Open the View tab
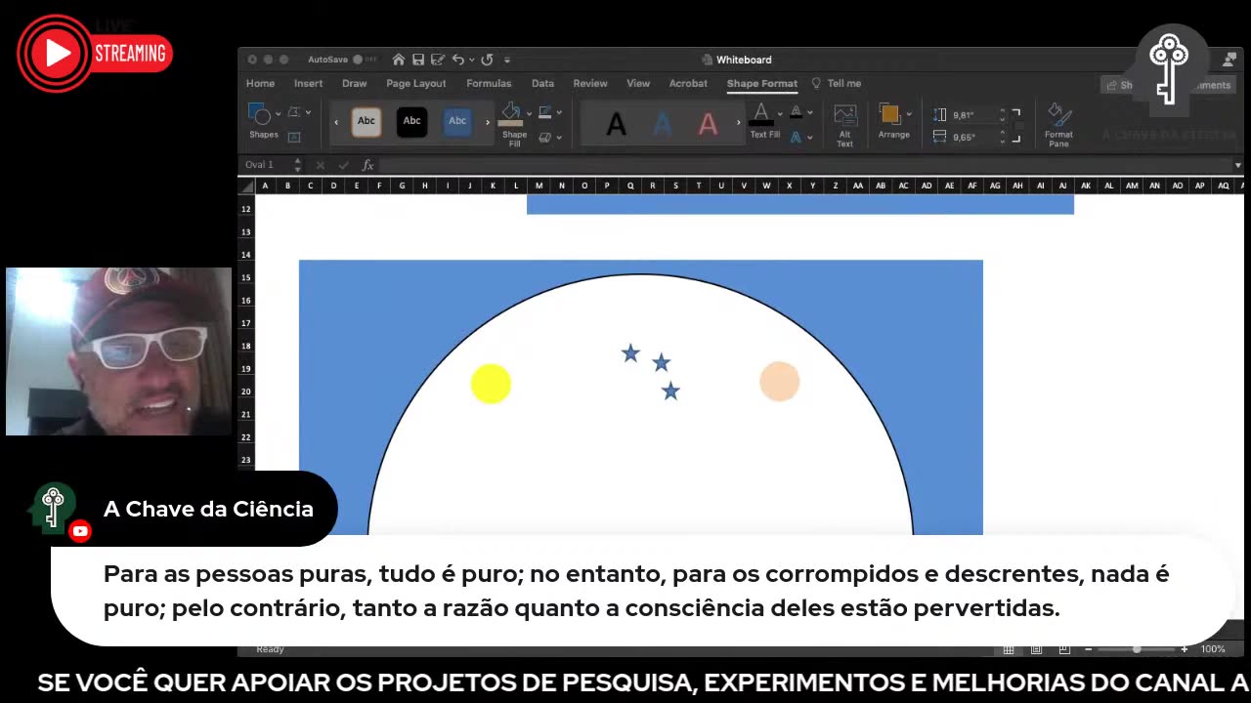 [638, 83]
